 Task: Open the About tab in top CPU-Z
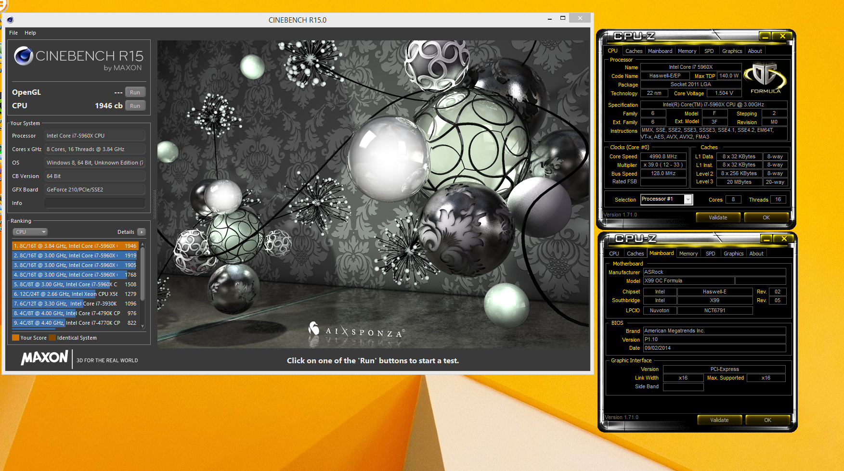tap(755, 51)
